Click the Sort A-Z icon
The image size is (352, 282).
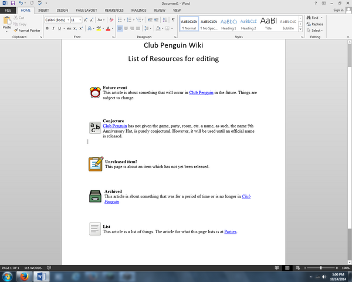pos(165,20)
